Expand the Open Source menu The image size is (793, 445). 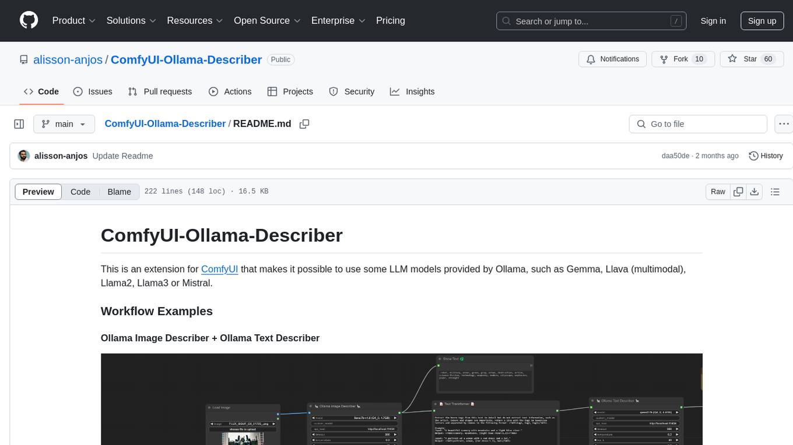pyautogui.click(x=267, y=20)
